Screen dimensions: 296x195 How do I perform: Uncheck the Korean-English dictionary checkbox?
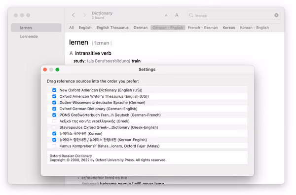(x=54, y=140)
